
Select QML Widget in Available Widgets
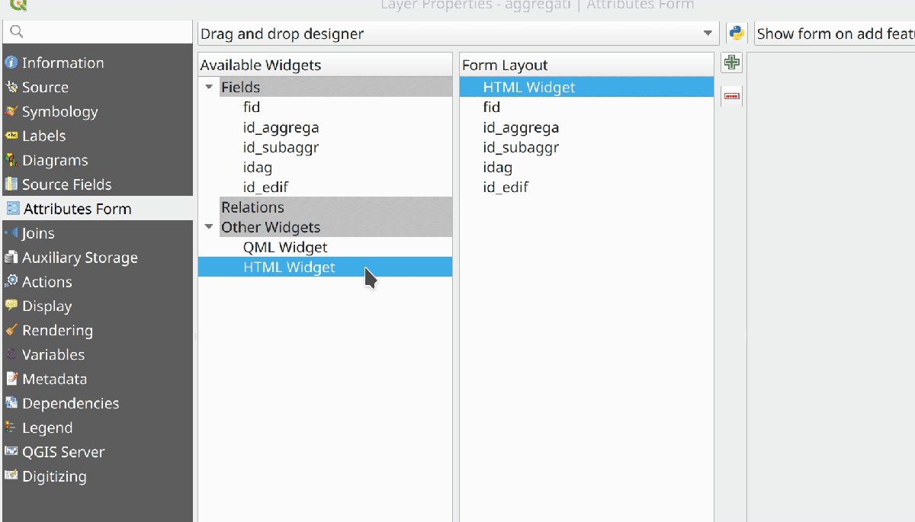coord(284,248)
